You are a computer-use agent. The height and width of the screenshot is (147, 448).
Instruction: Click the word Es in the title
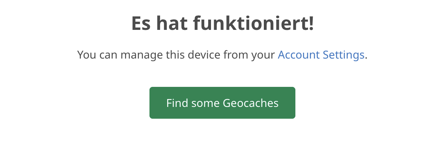141,23
